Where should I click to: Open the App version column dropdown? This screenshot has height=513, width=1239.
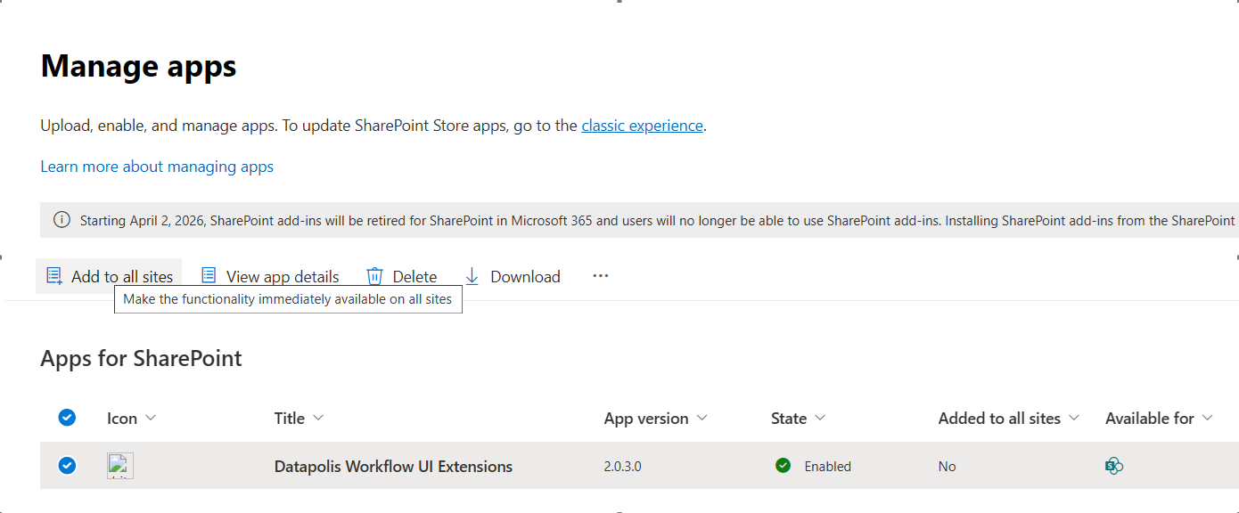tap(702, 418)
